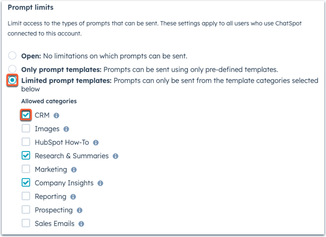
Task: Enable the Sales Emails checkbox
Action: point(26,223)
